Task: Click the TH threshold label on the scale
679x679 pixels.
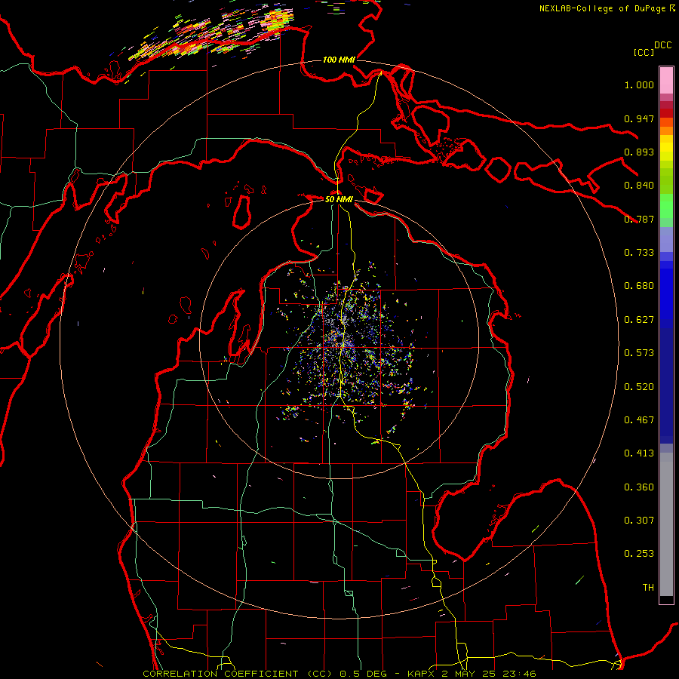Action: (x=648, y=588)
